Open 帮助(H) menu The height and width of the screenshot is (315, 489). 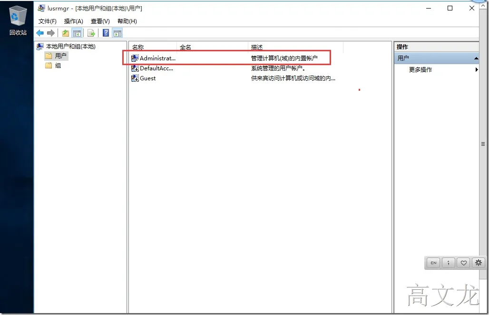coord(127,21)
